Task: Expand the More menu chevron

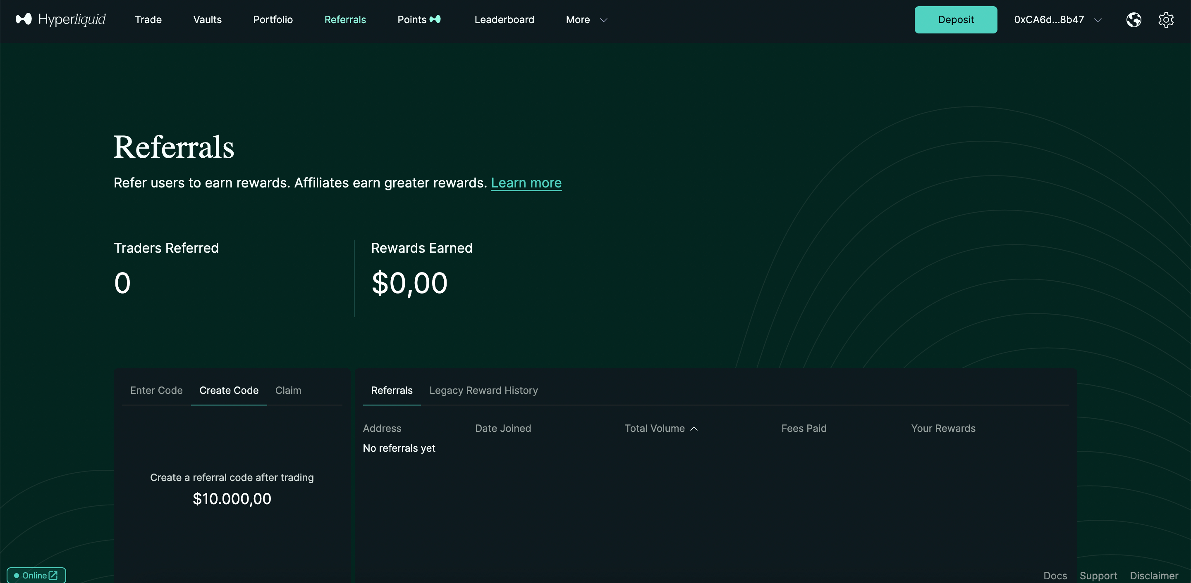Action: (x=603, y=20)
